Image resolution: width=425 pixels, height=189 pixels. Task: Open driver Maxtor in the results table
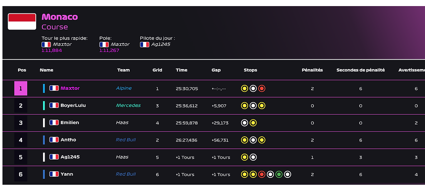[70, 88]
